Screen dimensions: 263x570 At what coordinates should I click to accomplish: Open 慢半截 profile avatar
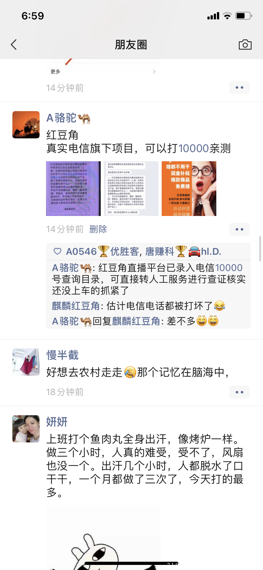(x=26, y=362)
